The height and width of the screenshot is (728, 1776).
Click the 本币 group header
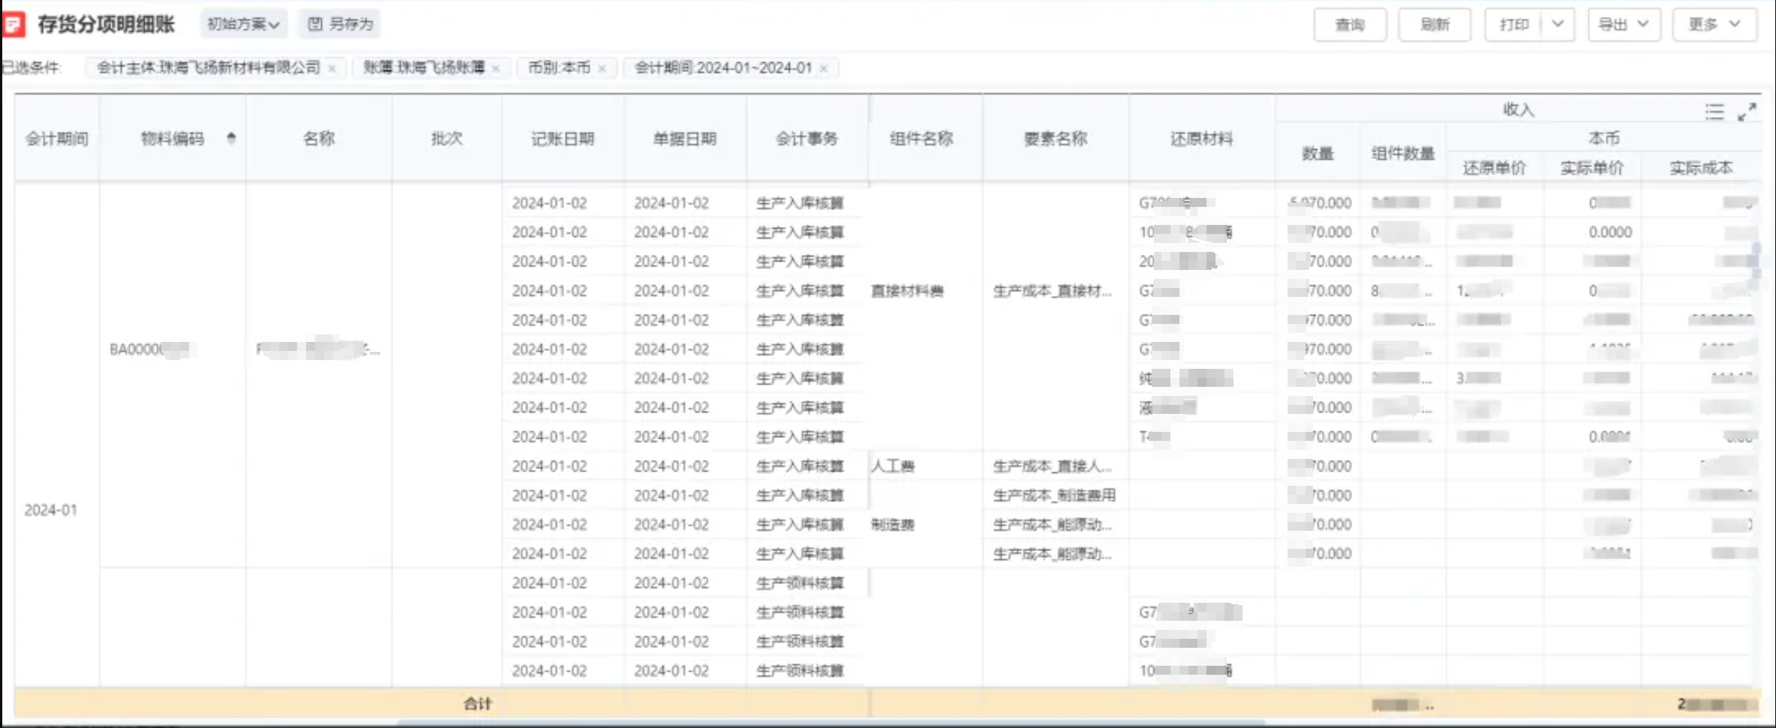click(x=1604, y=138)
